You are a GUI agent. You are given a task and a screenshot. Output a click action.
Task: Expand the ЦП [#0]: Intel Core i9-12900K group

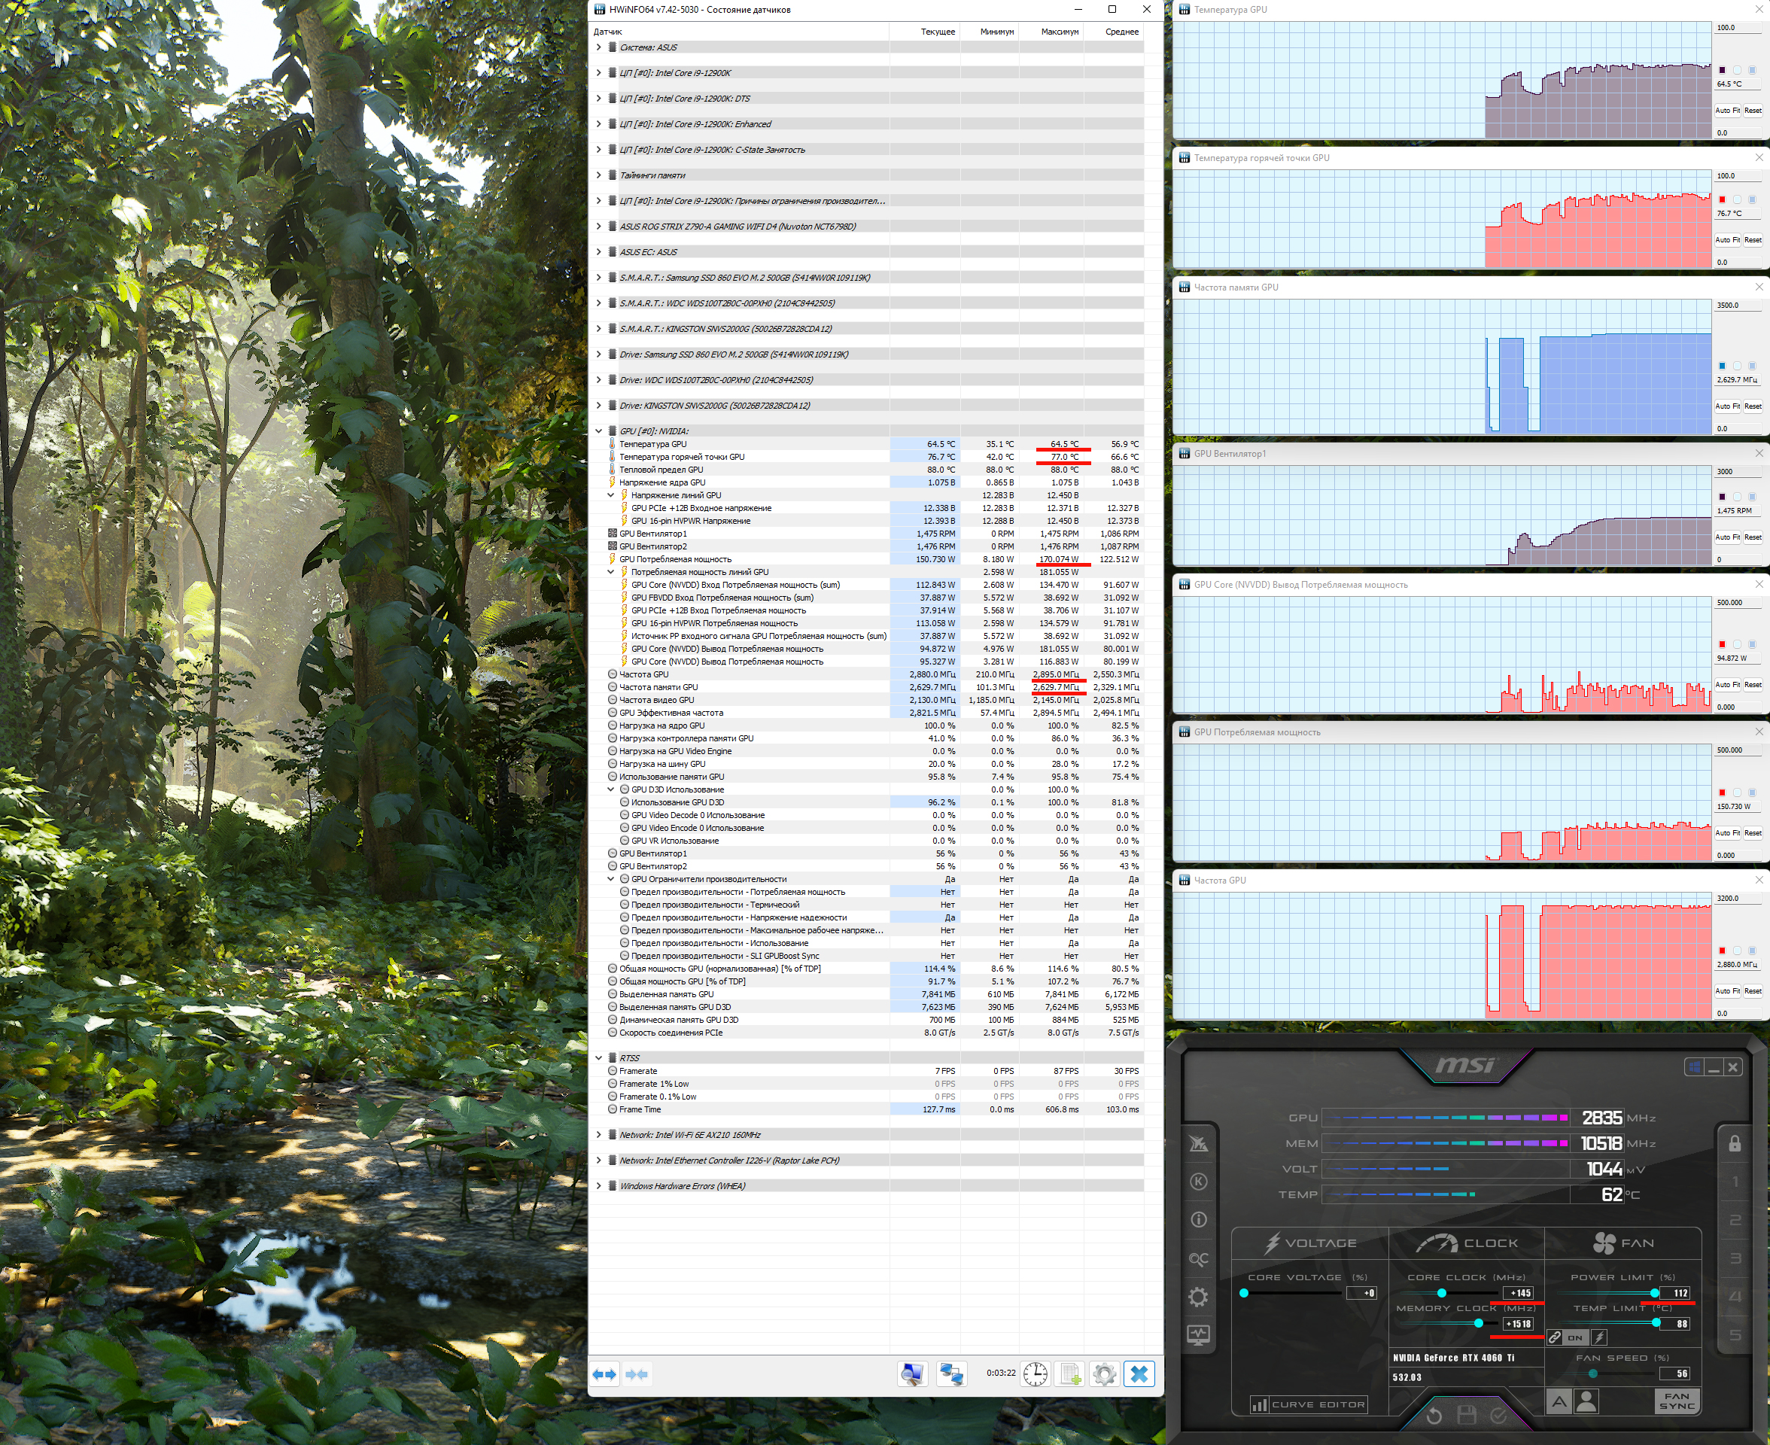[598, 73]
